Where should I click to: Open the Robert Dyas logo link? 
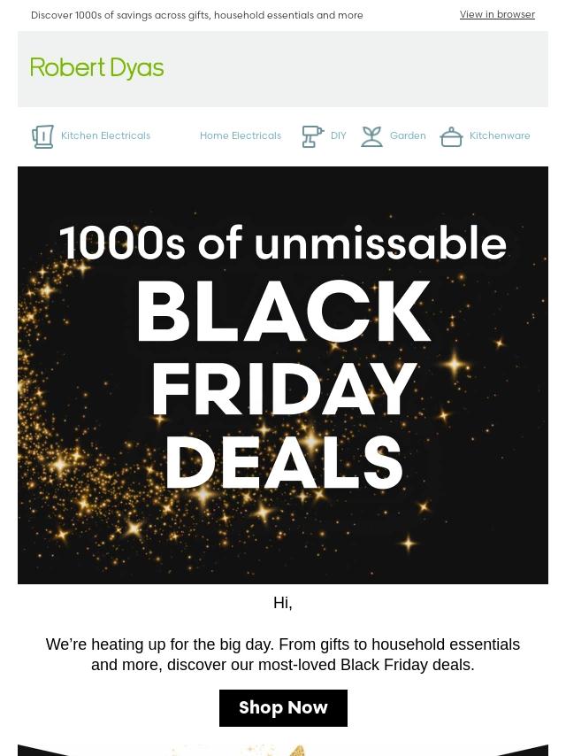click(x=97, y=69)
